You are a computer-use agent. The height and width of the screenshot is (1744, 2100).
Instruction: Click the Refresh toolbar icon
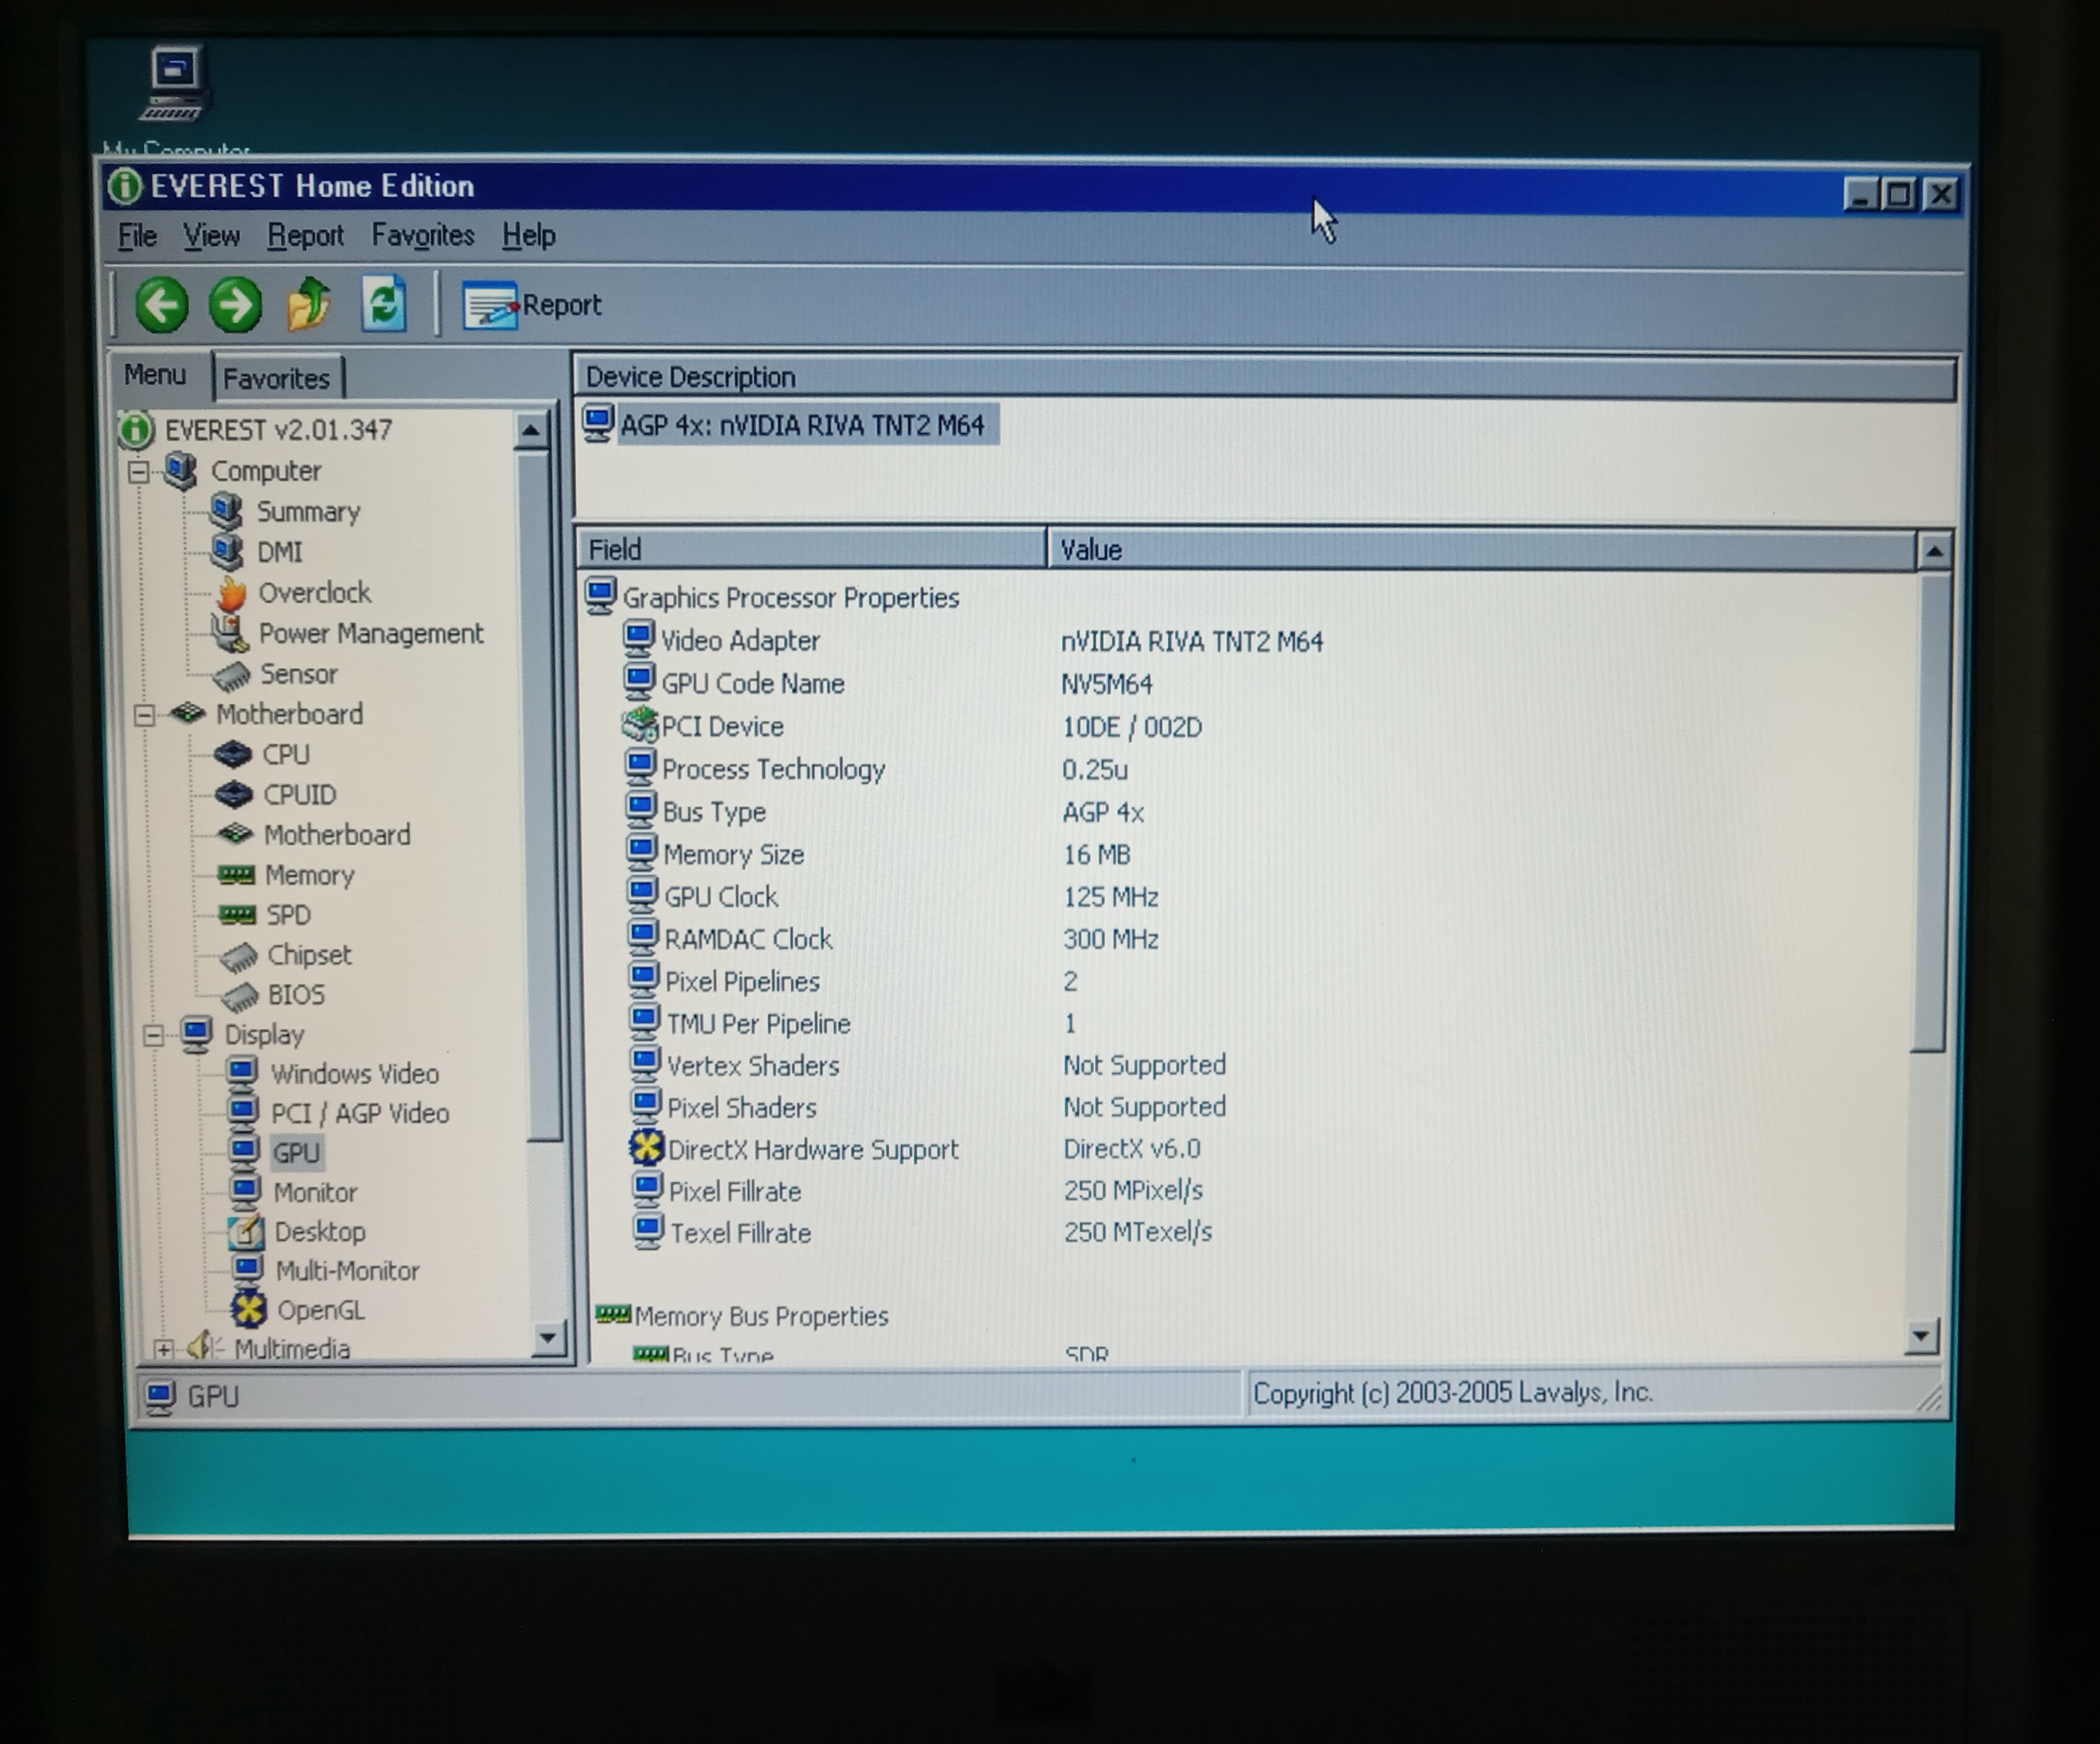pyautogui.click(x=384, y=303)
